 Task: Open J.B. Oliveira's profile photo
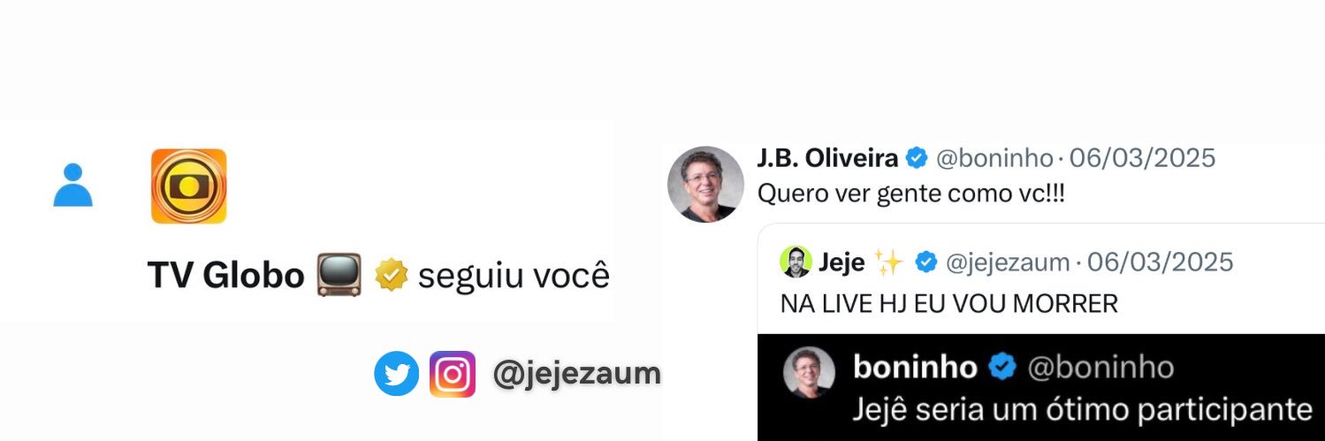[x=704, y=184]
